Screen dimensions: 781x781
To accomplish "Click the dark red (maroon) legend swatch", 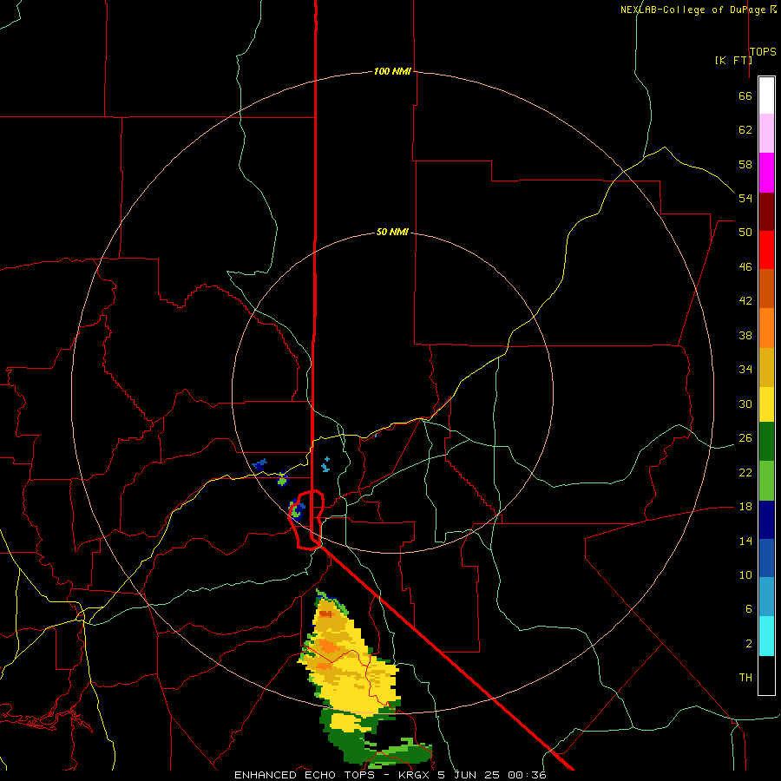I will coord(766,212).
